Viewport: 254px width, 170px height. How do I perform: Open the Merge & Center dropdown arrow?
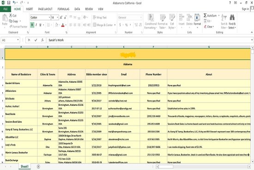coord(115,25)
